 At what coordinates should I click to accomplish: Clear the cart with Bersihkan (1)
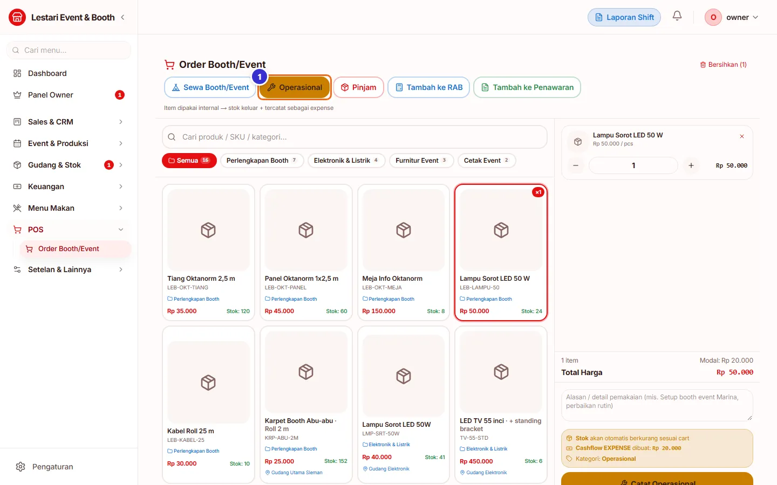[723, 65]
